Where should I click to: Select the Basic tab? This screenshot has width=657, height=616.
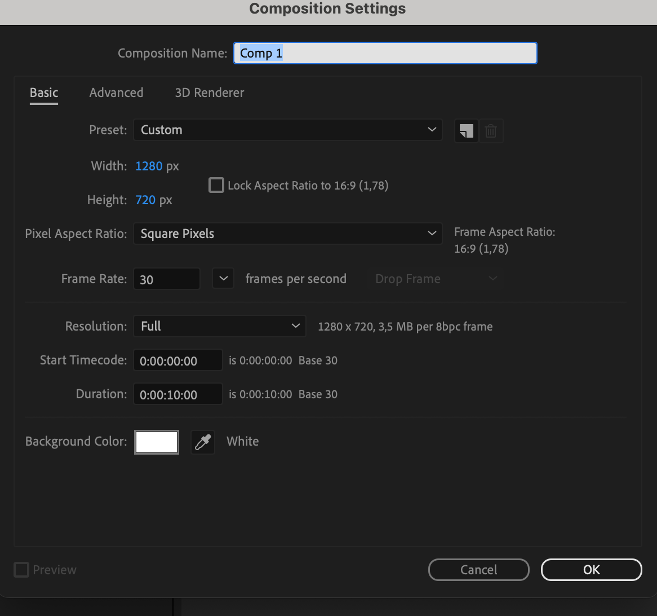click(43, 93)
